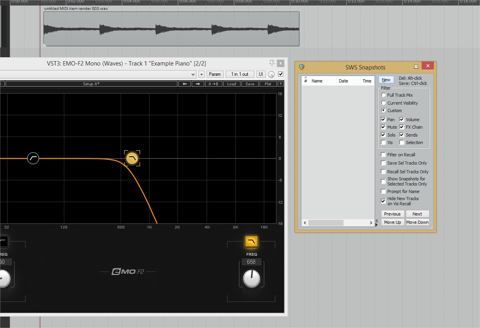Select the low-pass filter node on graph

click(132, 158)
